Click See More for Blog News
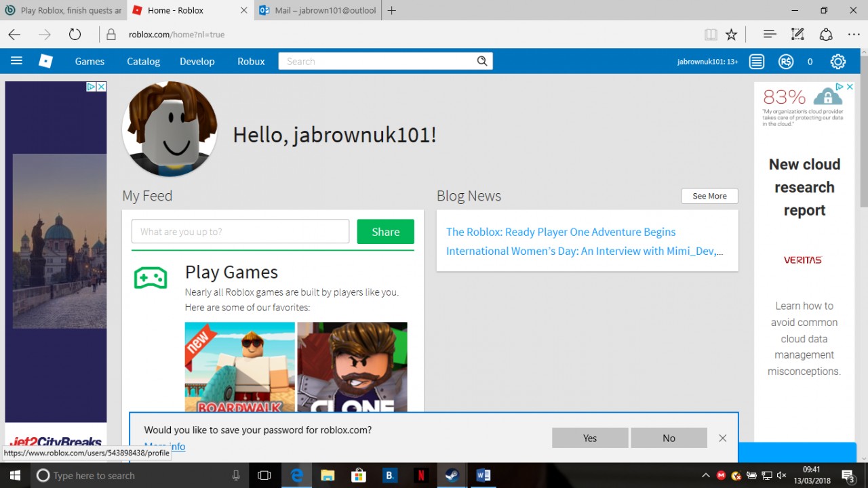 709,196
